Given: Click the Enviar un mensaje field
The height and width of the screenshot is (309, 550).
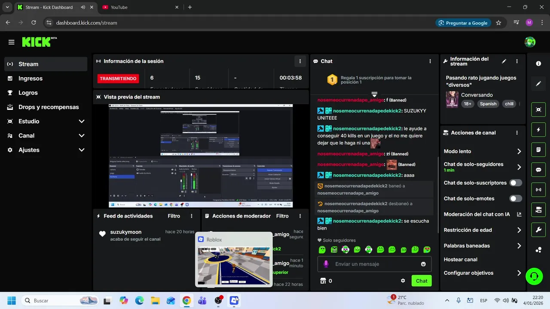Looking at the screenshot, I should [x=374, y=264].
